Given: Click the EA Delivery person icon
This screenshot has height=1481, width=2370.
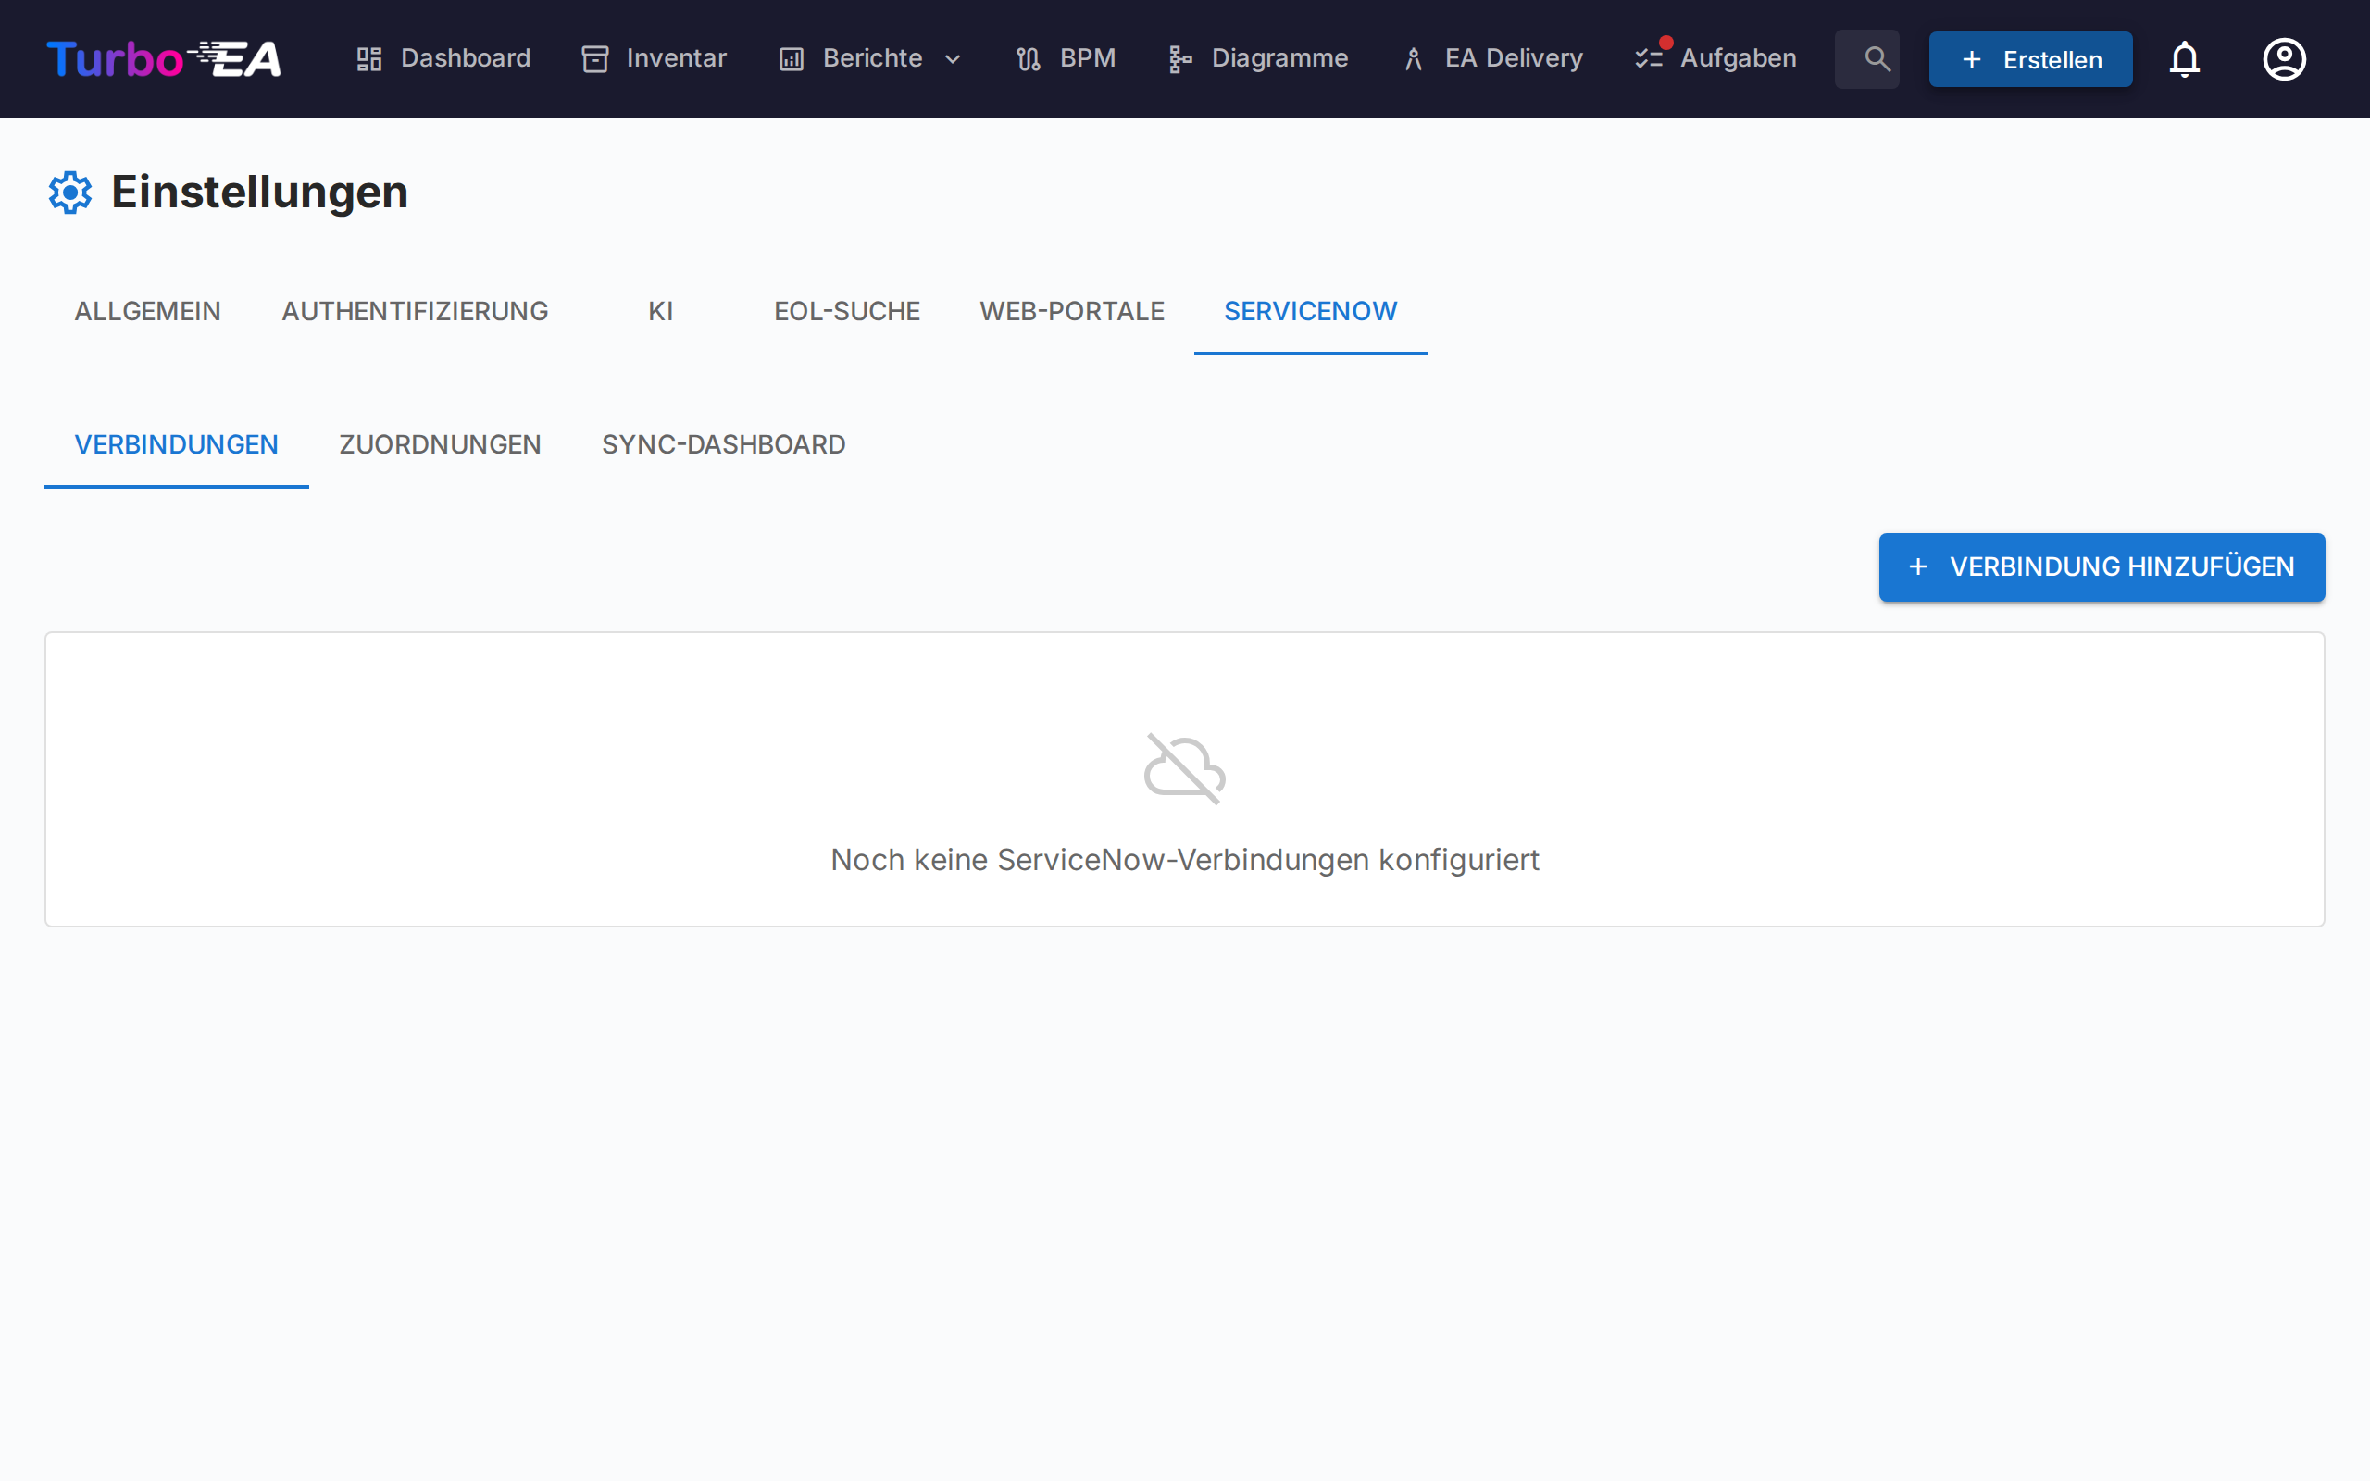Looking at the screenshot, I should click(x=1413, y=58).
